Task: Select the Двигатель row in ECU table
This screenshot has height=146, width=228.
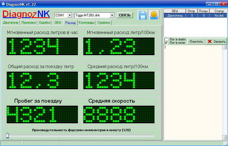Action: (x=195, y=16)
